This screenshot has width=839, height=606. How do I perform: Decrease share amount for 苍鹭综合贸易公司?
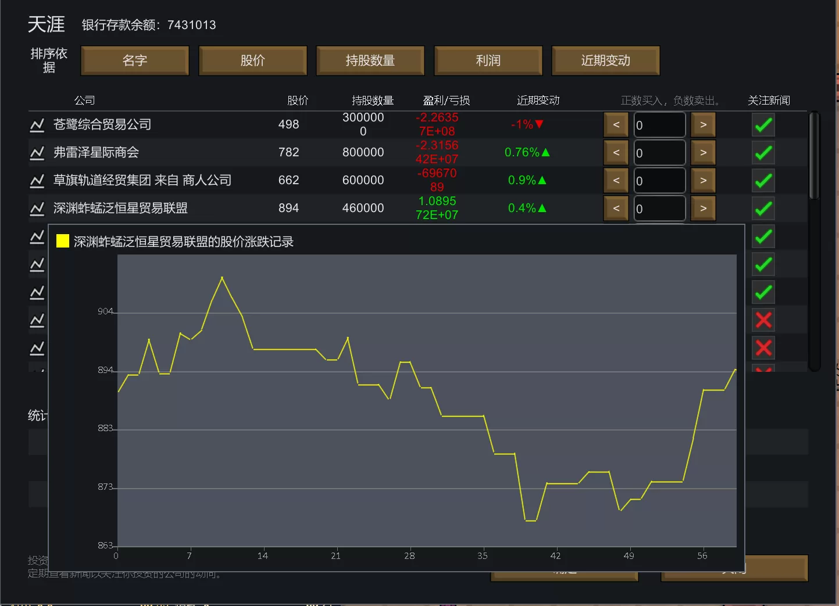point(616,125)
